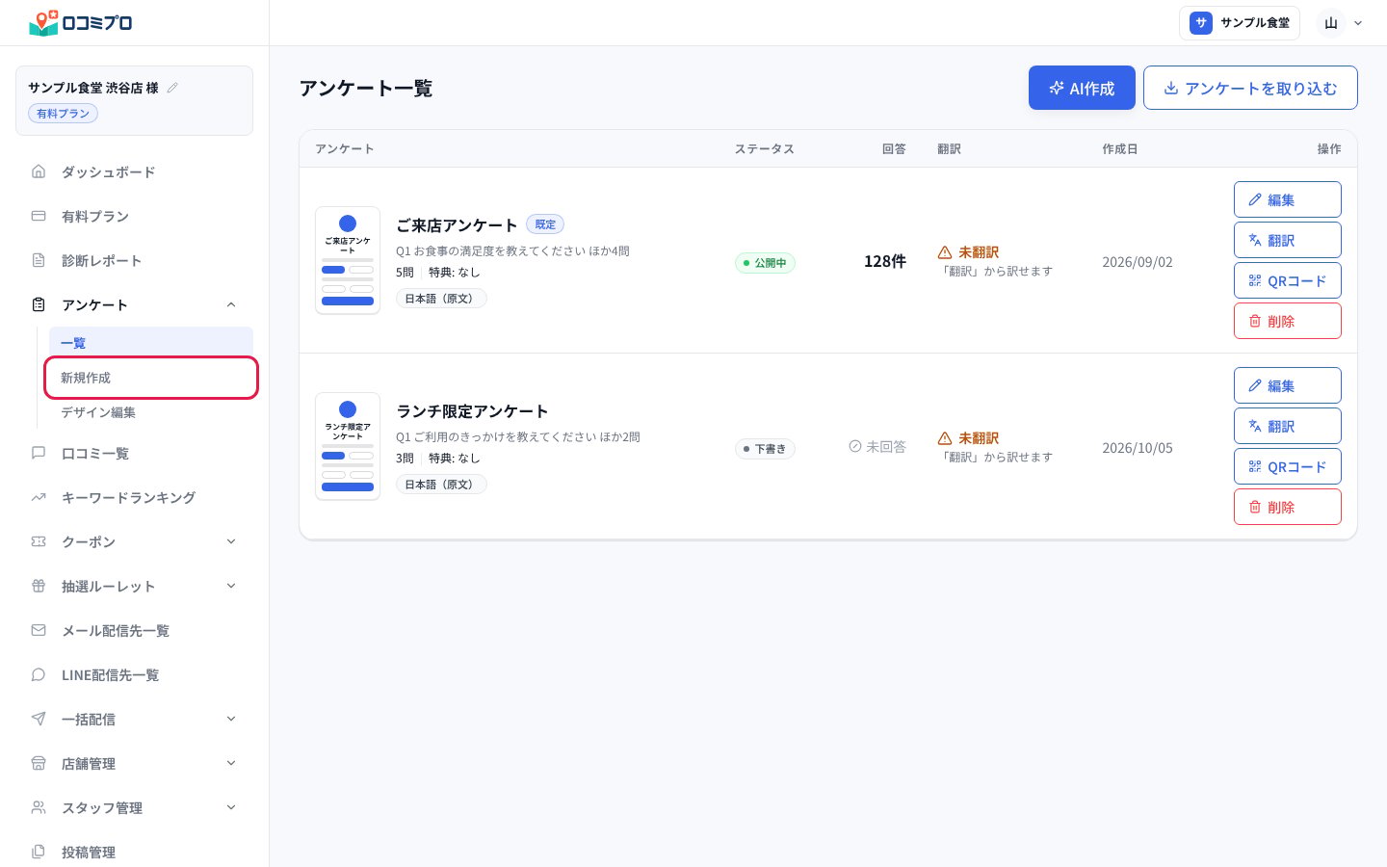The image size is (1387, 867).
Task: Select 一覧 in the アンケート submenu
Action: pos(151,343)
